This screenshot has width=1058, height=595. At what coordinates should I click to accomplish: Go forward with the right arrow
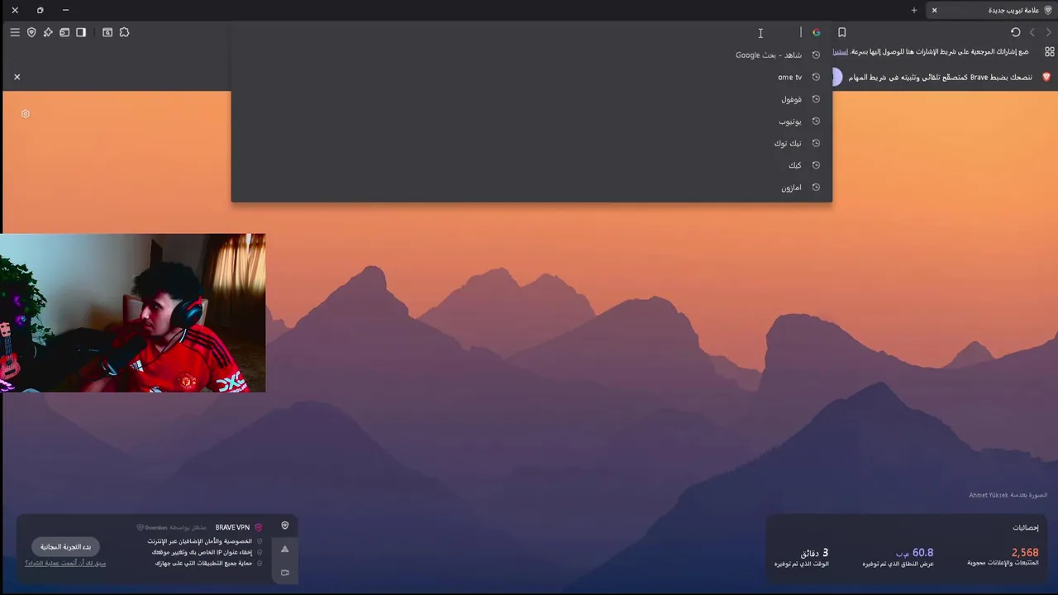(1048, 32)
